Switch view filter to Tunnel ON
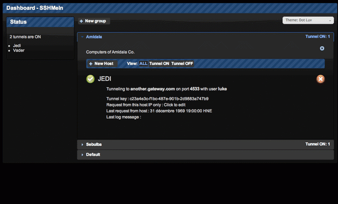Image resolution: width=338 pixels, height=204 pixels. [x=159, y=63]
